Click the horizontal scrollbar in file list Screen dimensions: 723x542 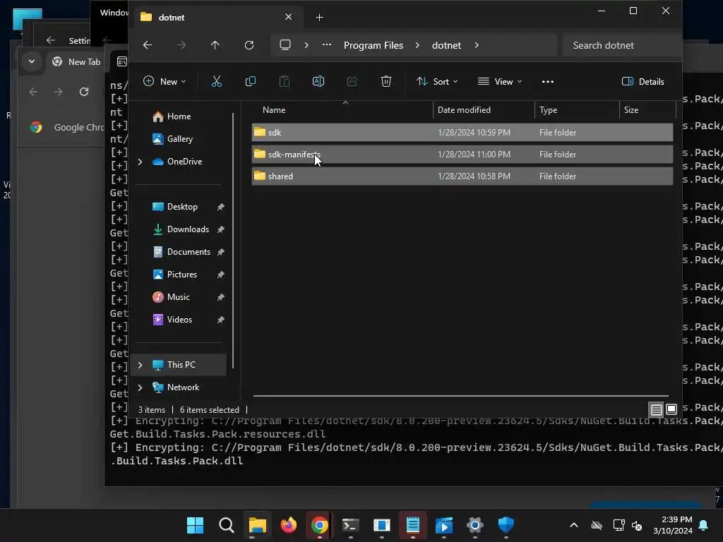[460, 395]
